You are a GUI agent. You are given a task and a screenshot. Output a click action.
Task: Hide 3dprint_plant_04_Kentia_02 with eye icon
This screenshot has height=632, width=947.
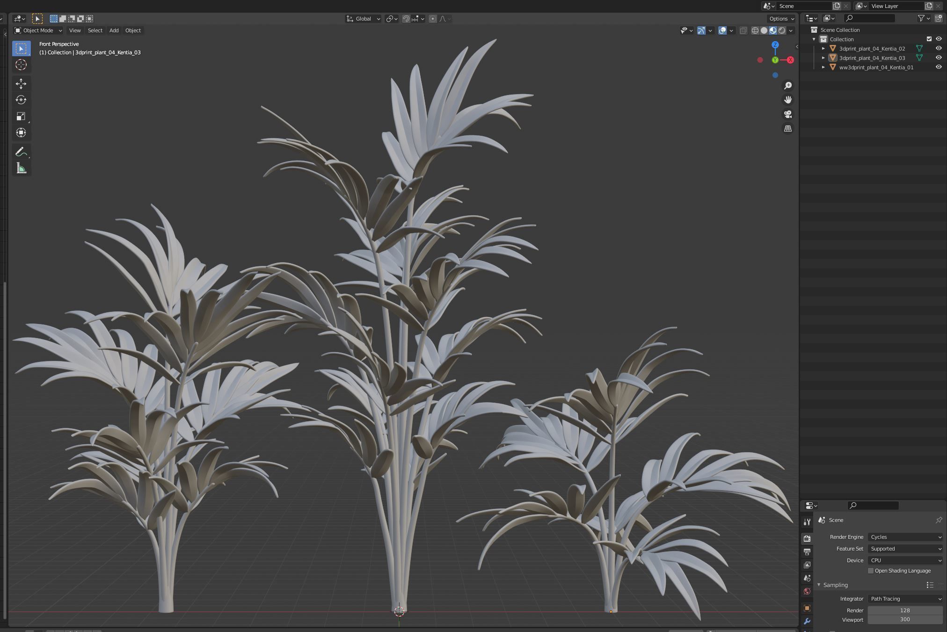click(938, 48)
